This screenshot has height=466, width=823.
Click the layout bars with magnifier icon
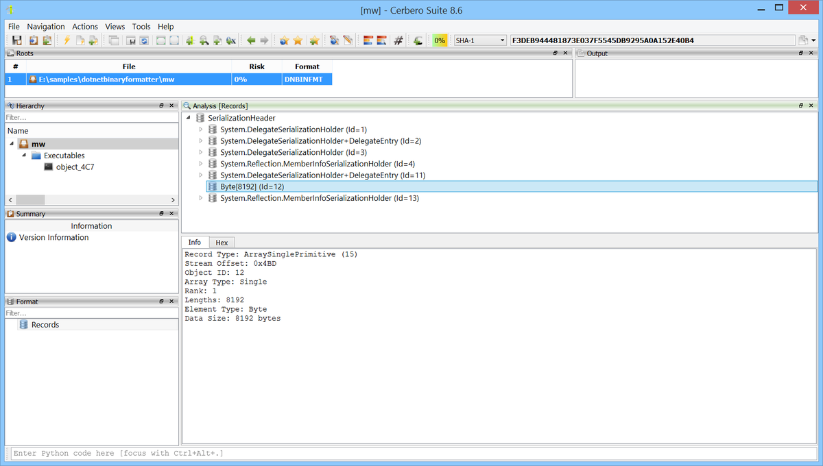tap(382, 40)
